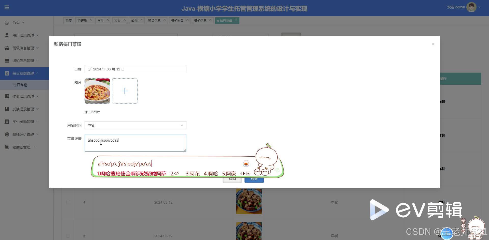The image size is (489, 240).
Task: Toggle the hamburger sidebar menu icon
Action: pyautogui.click(x=7, y=7)
